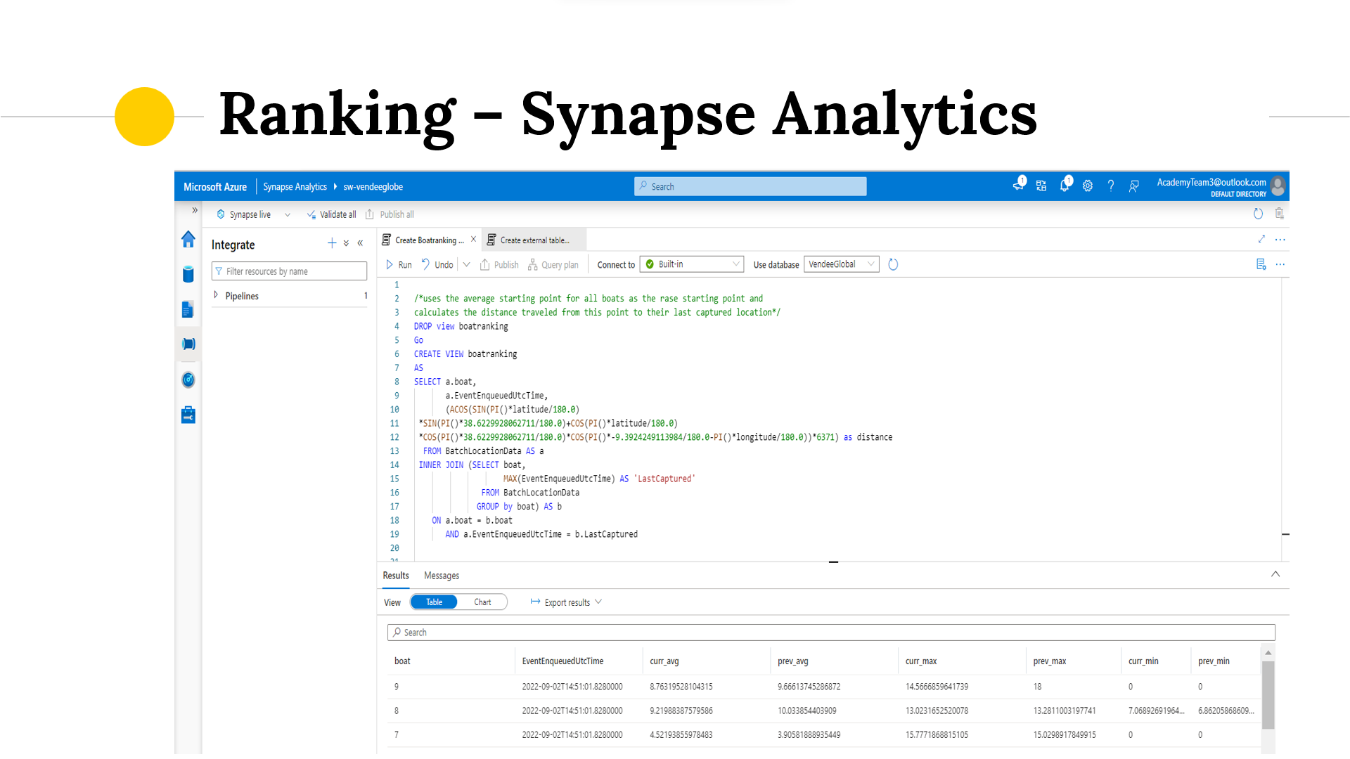Switch to Create external table tab
This screenshot has width=1350, height=759.
pyautogui.click(x=535, y=240)
